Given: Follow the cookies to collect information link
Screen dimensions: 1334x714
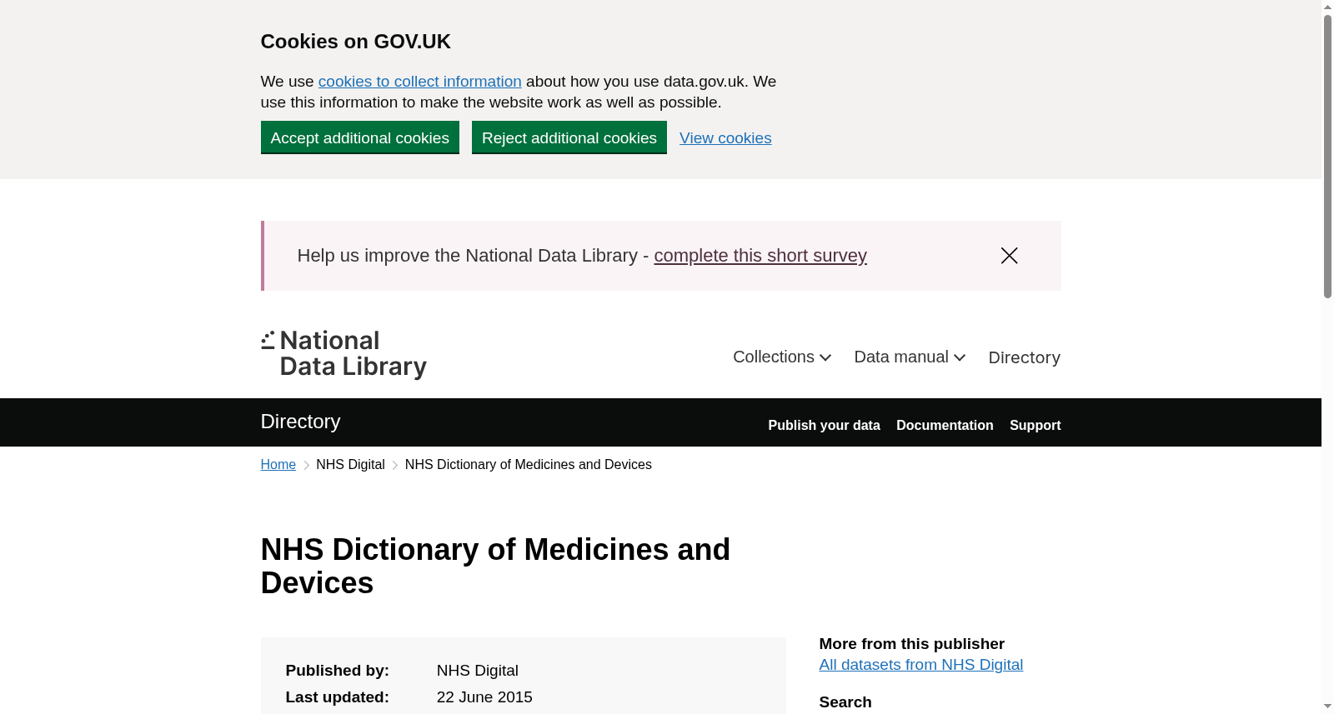Looking at the screenshot, I should point(419,82).
